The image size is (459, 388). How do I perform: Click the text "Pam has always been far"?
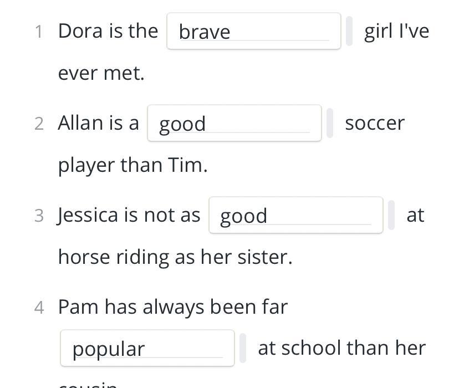[173, 307]
